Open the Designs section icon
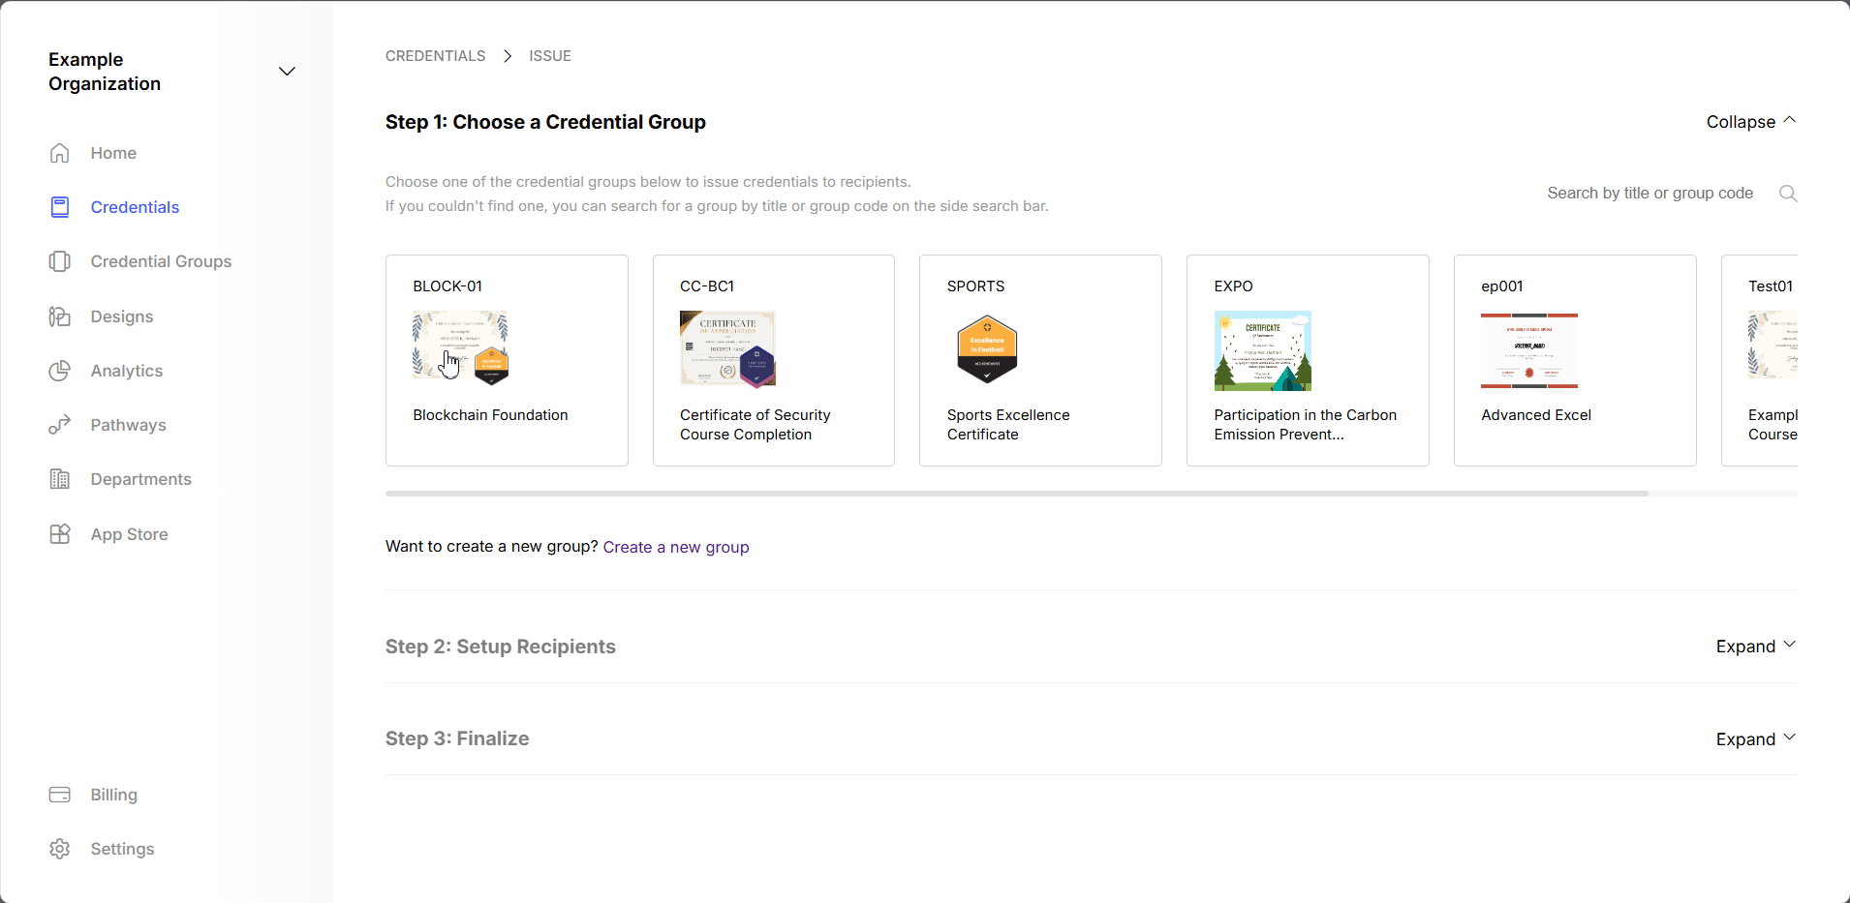The height and width of the screenshot is (903, 1850). [x=59, y=316]
